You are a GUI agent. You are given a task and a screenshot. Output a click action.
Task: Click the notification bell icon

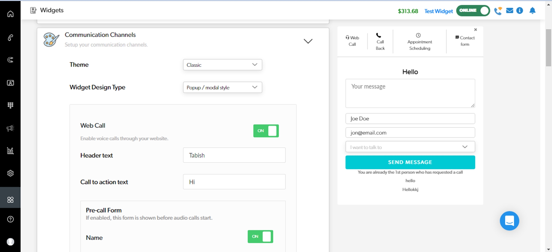click(532, 11)
